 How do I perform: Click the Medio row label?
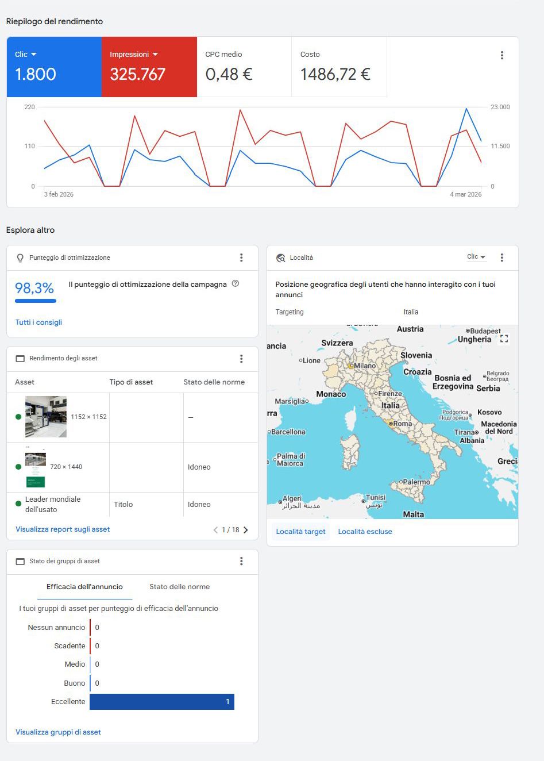(75, 664)
